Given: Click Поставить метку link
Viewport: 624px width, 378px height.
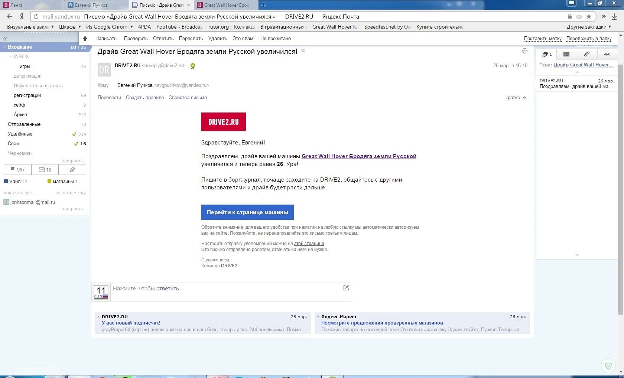Looking at the screenshot, I should pyautogui.click(x=543, y=38).
